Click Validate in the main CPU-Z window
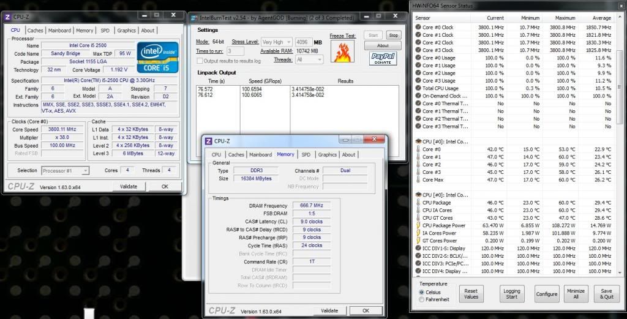This screenshot has height=319, width=627. click(129, 187)
